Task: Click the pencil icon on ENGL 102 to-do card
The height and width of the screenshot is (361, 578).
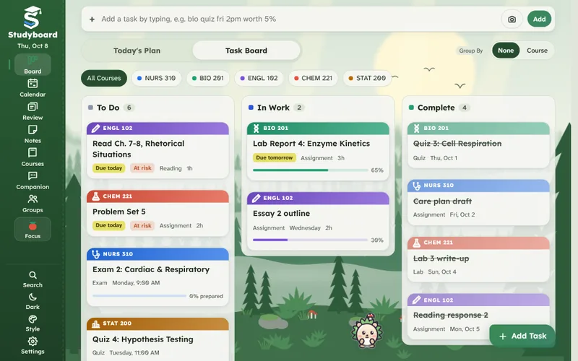Action: tap(95, 129)
